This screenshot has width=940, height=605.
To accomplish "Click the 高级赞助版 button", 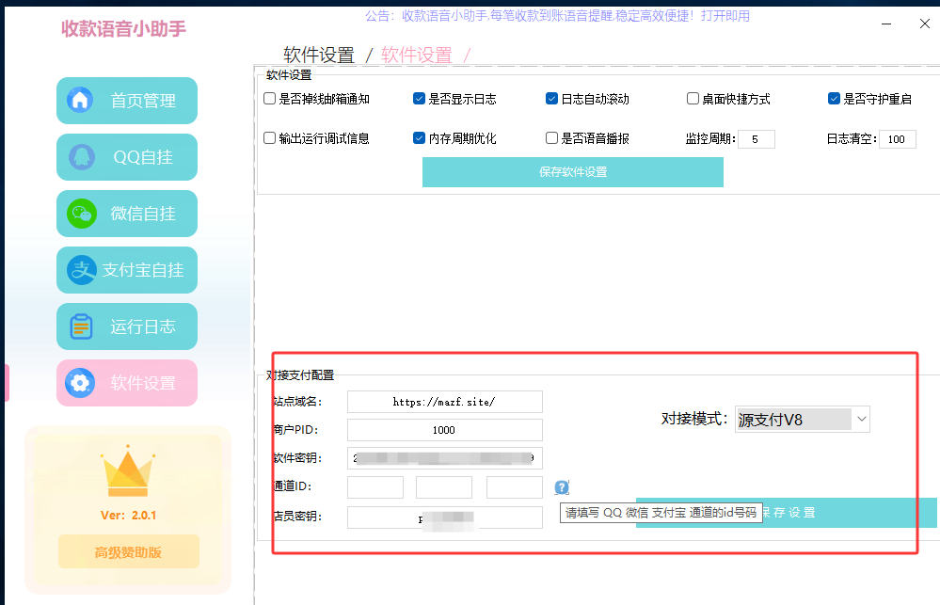I will [128, 551].
